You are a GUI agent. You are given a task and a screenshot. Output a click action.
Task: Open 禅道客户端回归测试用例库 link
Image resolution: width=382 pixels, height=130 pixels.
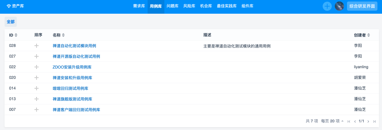click(x=76, y=110)
